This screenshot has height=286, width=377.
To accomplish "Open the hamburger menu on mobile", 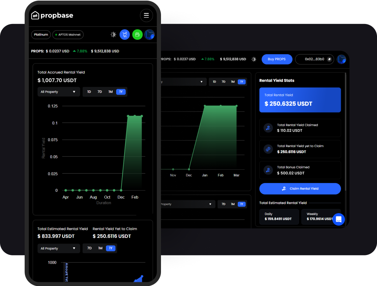I will click(x=146, y=15).
